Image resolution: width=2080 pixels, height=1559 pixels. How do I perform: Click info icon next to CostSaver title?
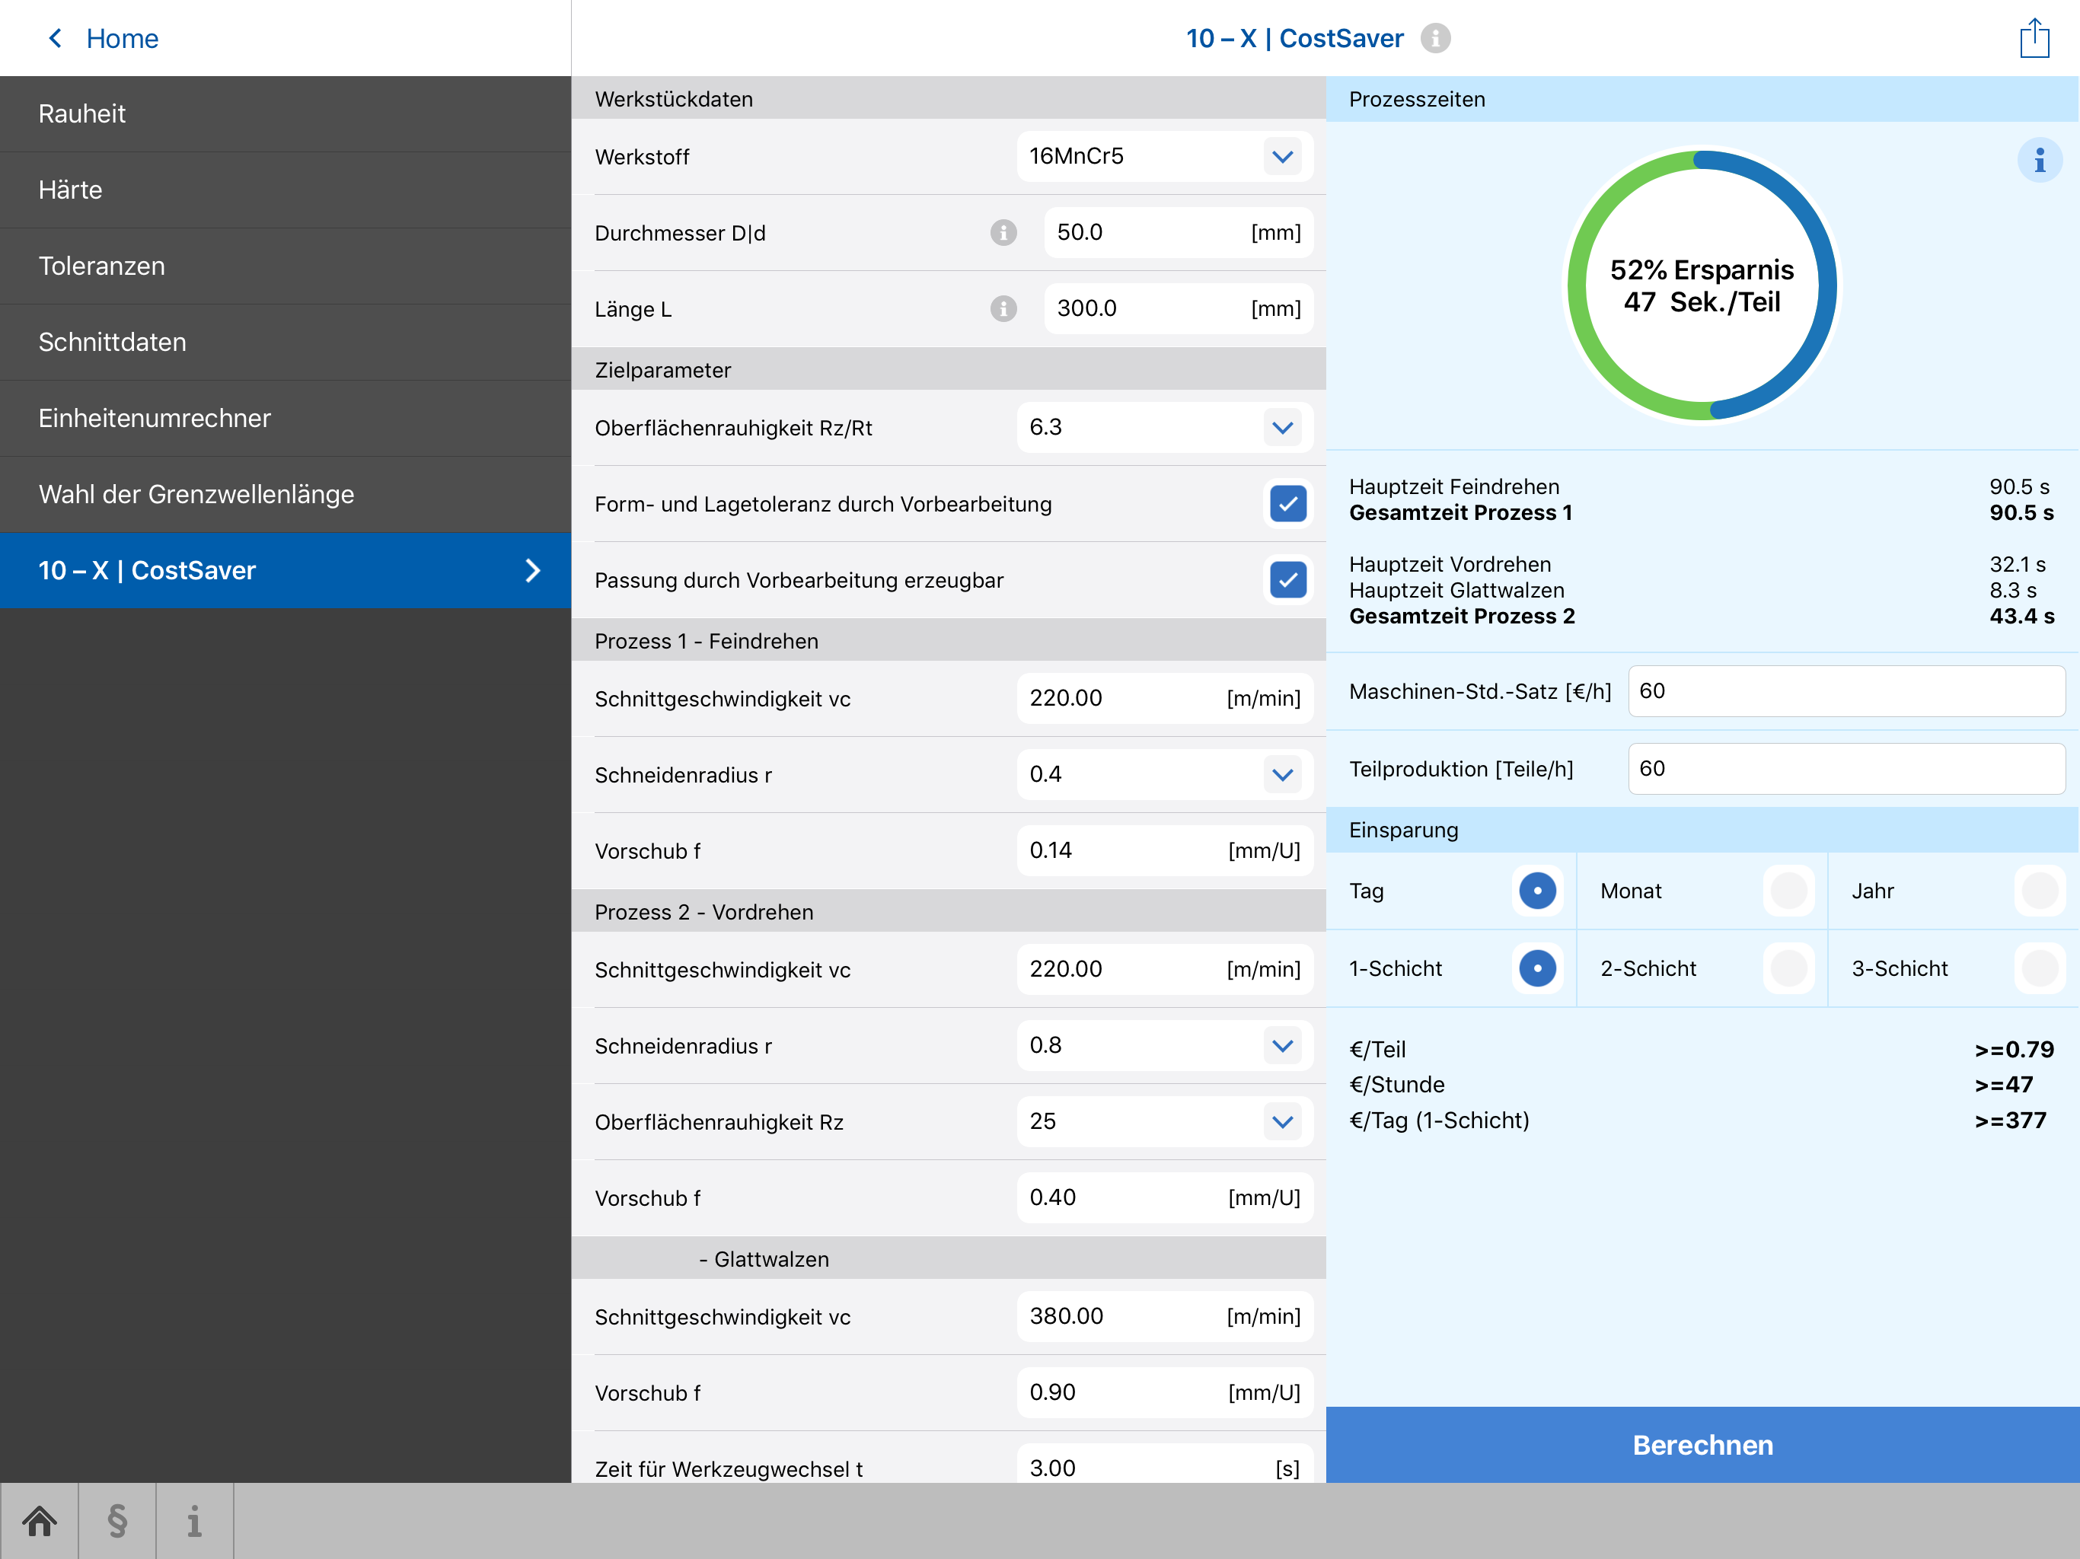click(x=1435, y=39)
